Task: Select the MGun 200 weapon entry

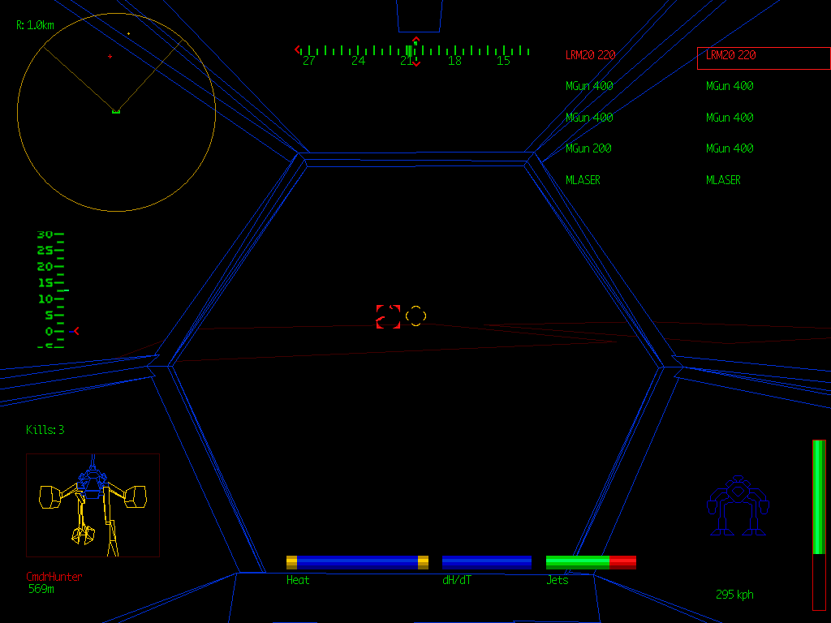Action: tap(588, 148)
